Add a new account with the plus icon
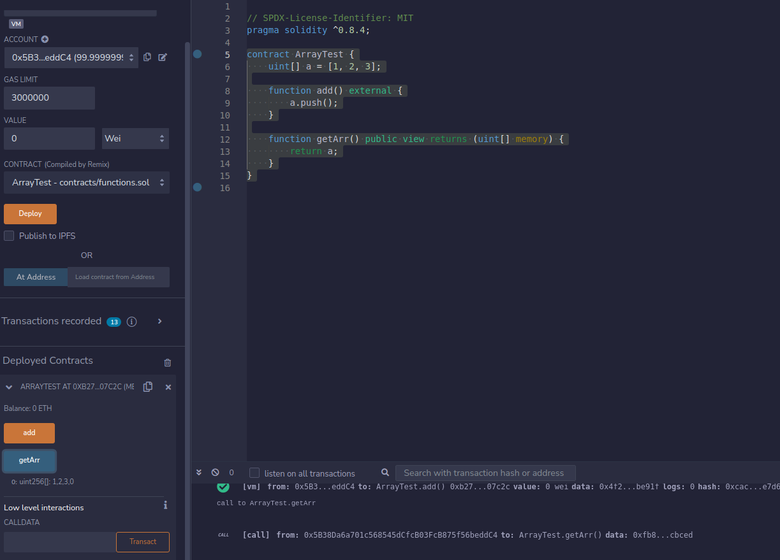The width and height of the screenshot is (780, 560). click(x=44, y=39)
